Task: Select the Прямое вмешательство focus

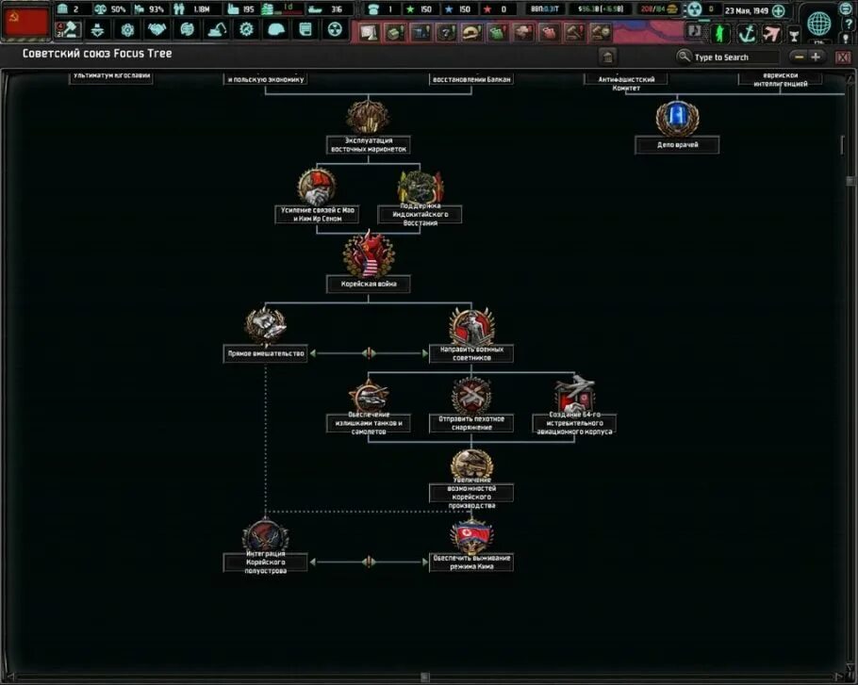Action: coord(266,323)
